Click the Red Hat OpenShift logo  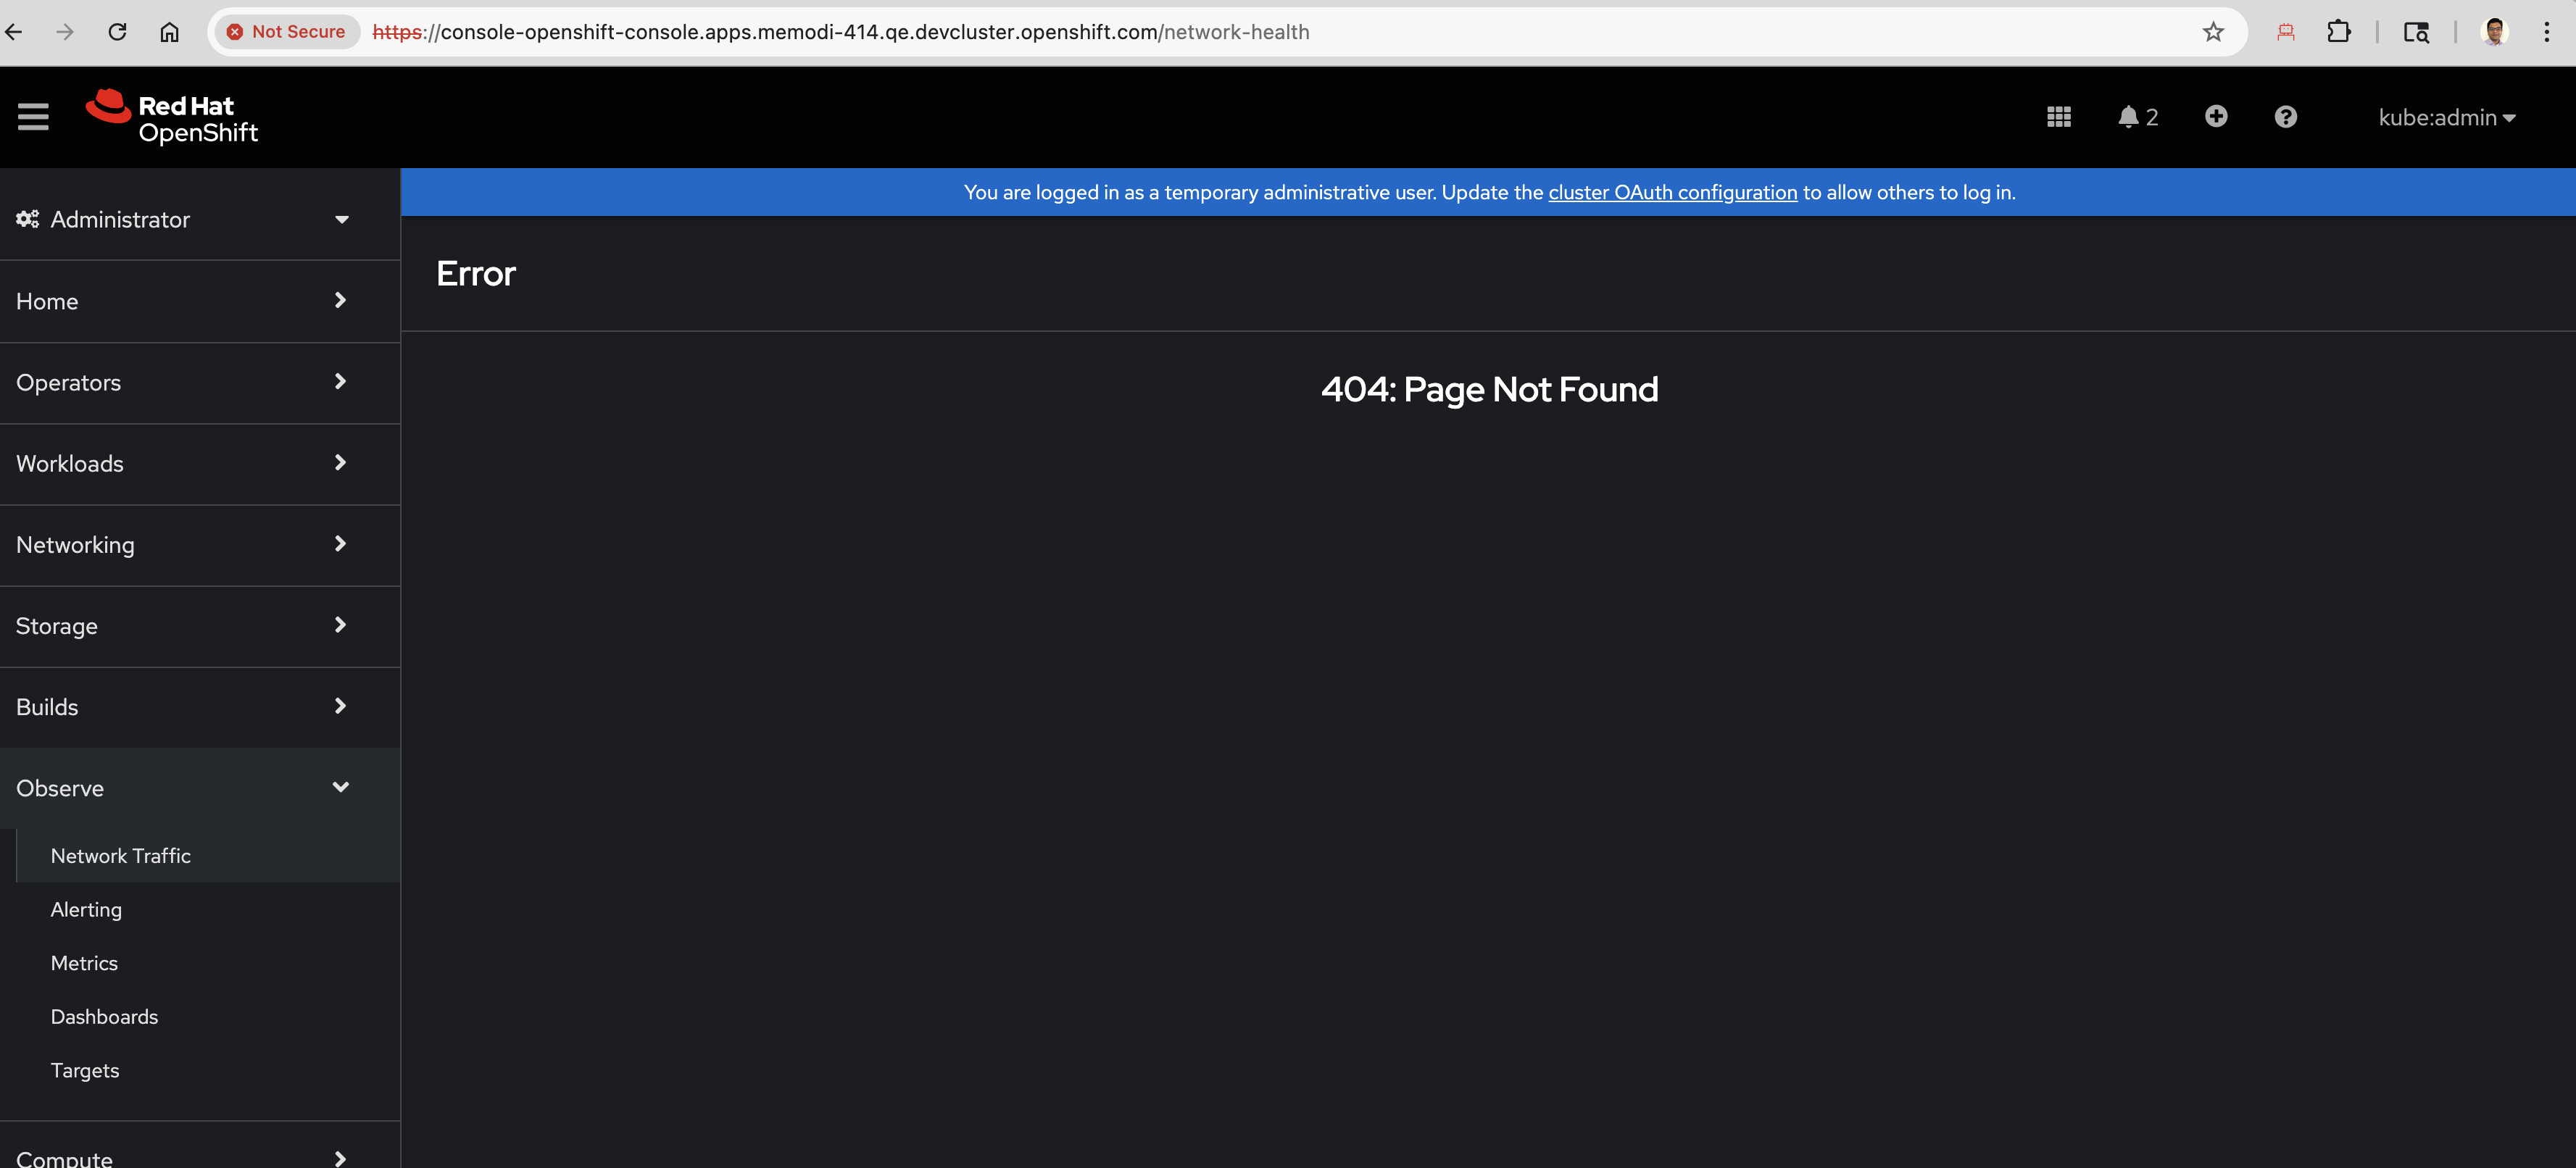pyautogui.click(x=172, y=118)
